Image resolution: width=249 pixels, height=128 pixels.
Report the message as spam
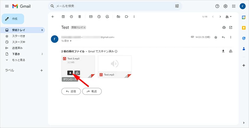click(x=72, y=17)
